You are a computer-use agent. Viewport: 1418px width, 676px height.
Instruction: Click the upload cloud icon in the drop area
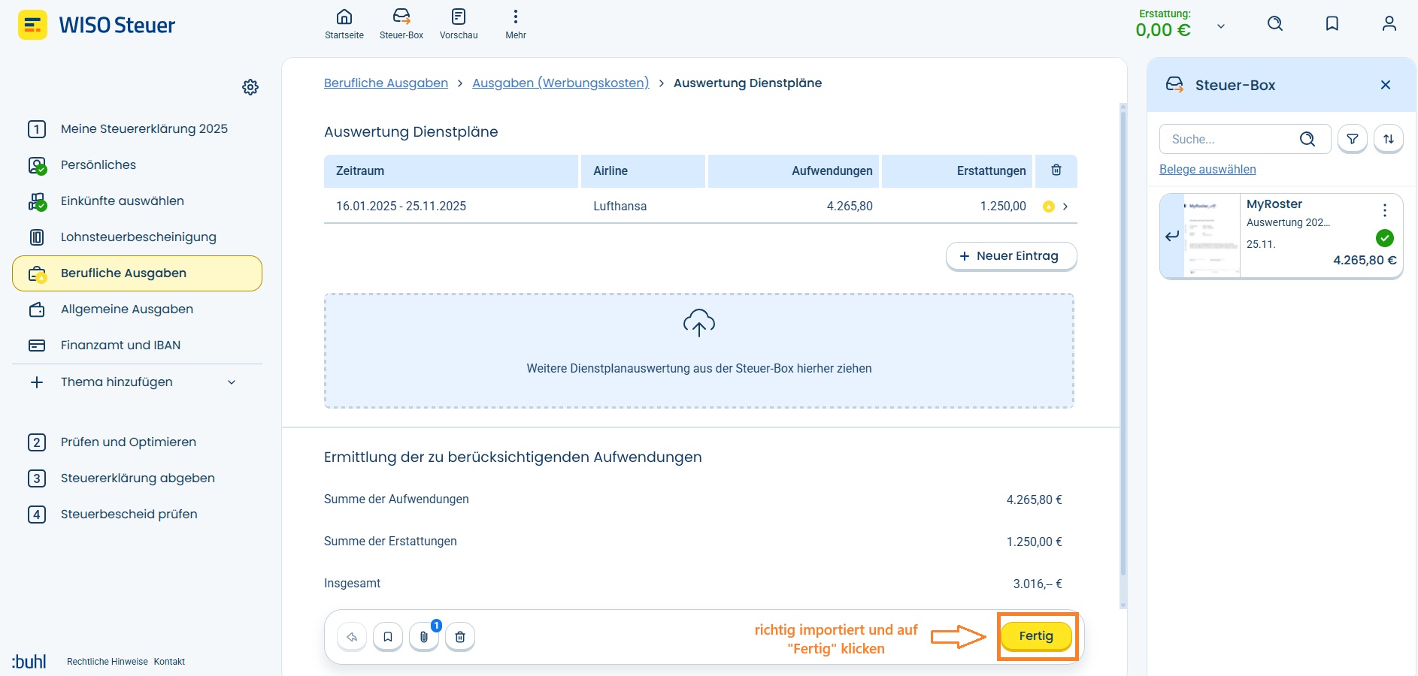699,323
